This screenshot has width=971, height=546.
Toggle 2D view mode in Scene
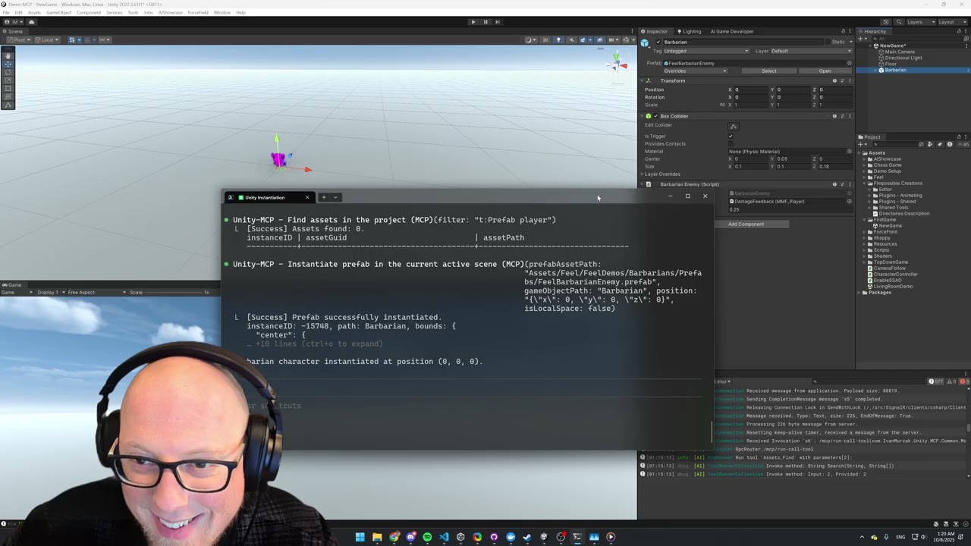[545, 39]
